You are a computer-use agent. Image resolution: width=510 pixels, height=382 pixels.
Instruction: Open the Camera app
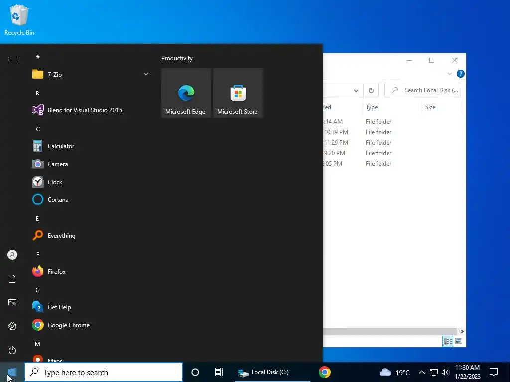[91, 164]
